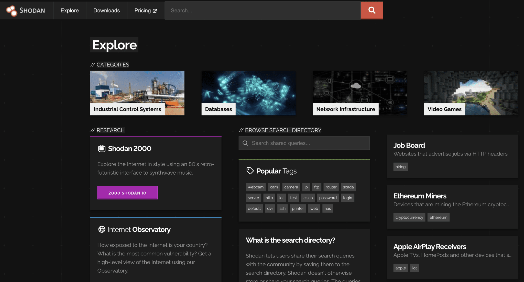This screenshot has height=282, width=524.
Task: Open the Explore menu item
Action: tap(69, 10)
